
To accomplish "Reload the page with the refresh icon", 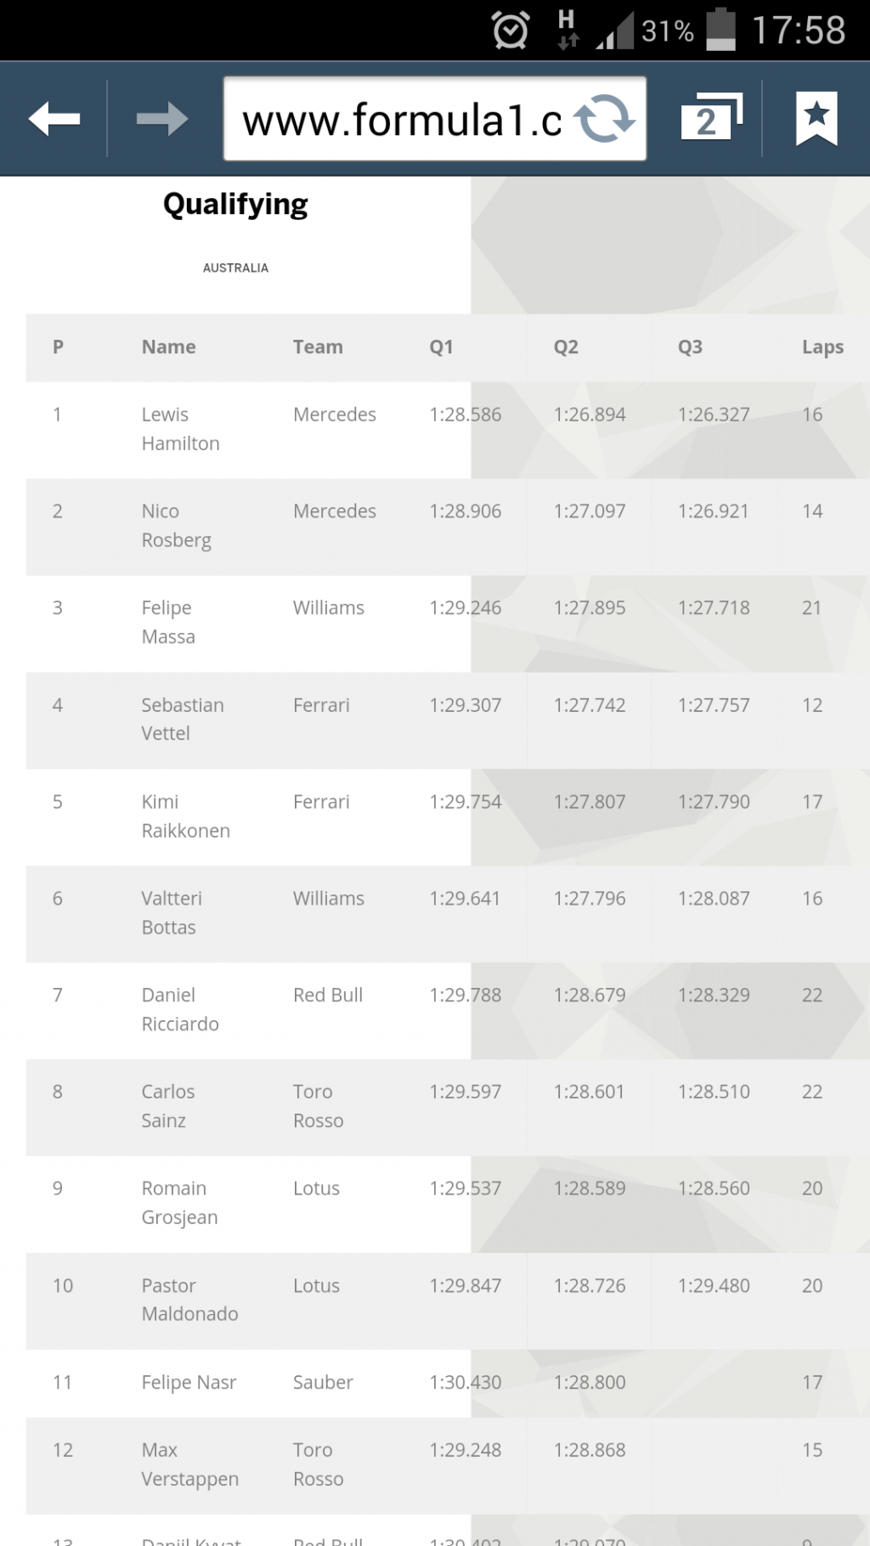I will 604,119.
